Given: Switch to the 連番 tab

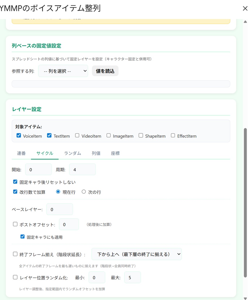Looking at the screenshot, I should (21, 153).
